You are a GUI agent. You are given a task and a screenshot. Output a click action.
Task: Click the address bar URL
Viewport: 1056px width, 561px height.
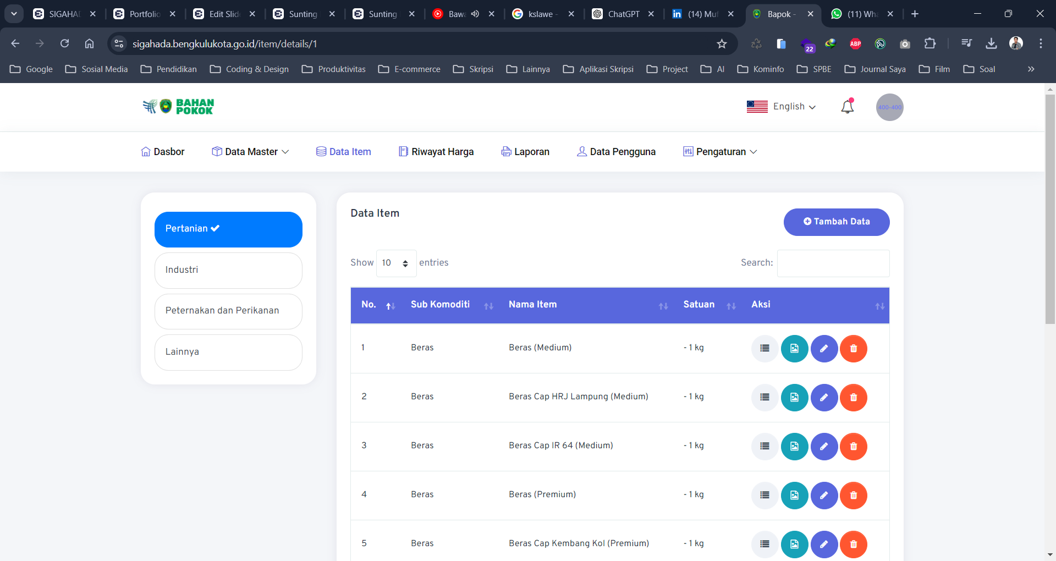click(224, 44)
